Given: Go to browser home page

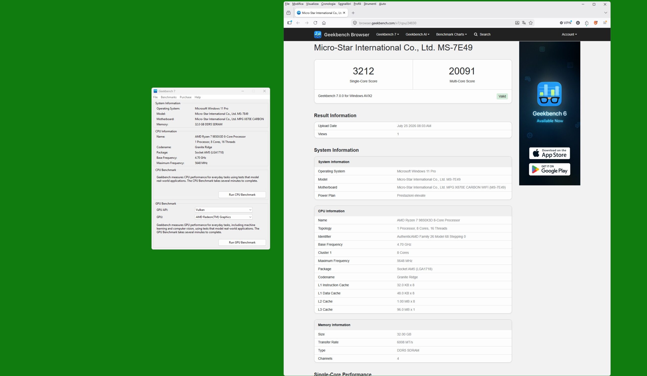Looking at the screenshot, I should click(324, 23).
